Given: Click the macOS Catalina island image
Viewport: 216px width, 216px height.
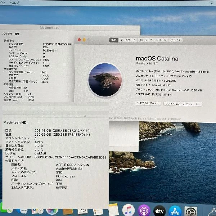Looking at the screenshot, I should pos(105,80).
